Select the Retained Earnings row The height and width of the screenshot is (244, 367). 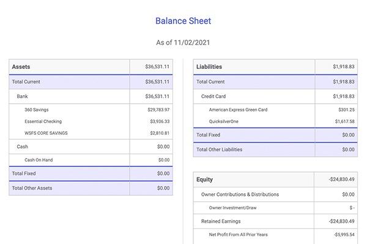tap(221, 221)
